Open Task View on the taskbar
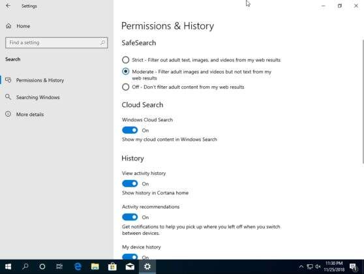 (x=59, y=266)
